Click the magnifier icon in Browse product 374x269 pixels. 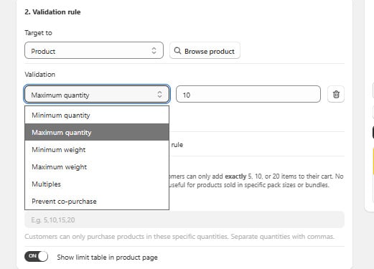pyautogui.click(x=177, y=50)
